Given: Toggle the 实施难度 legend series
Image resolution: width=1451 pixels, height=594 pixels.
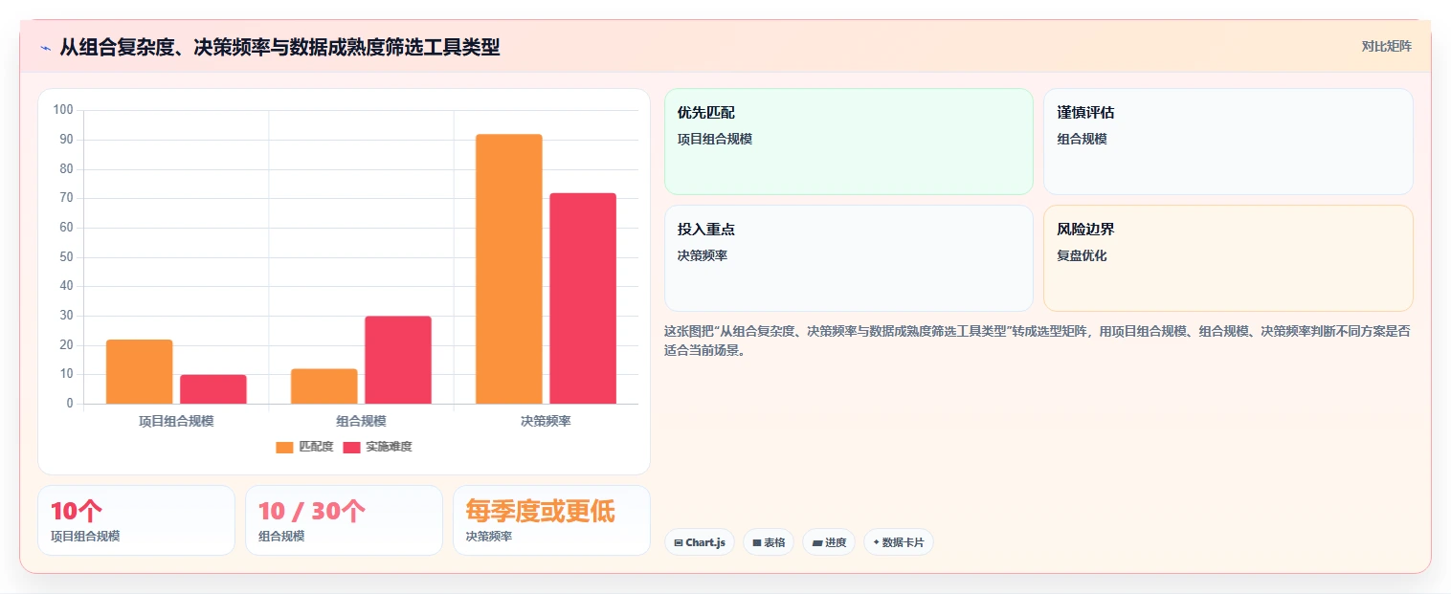Looking at the screenshot, I should 377,447.
